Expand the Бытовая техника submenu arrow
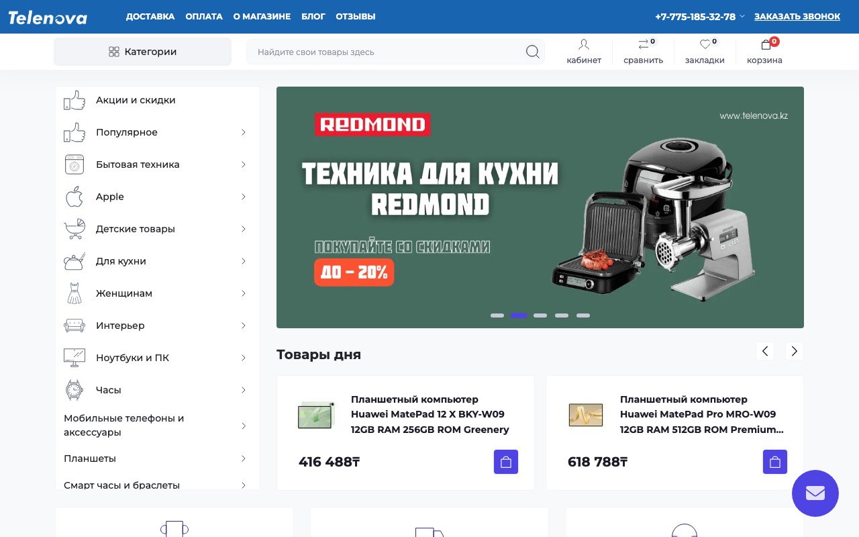Screen dimensions: 859x537 coord(244,164)
